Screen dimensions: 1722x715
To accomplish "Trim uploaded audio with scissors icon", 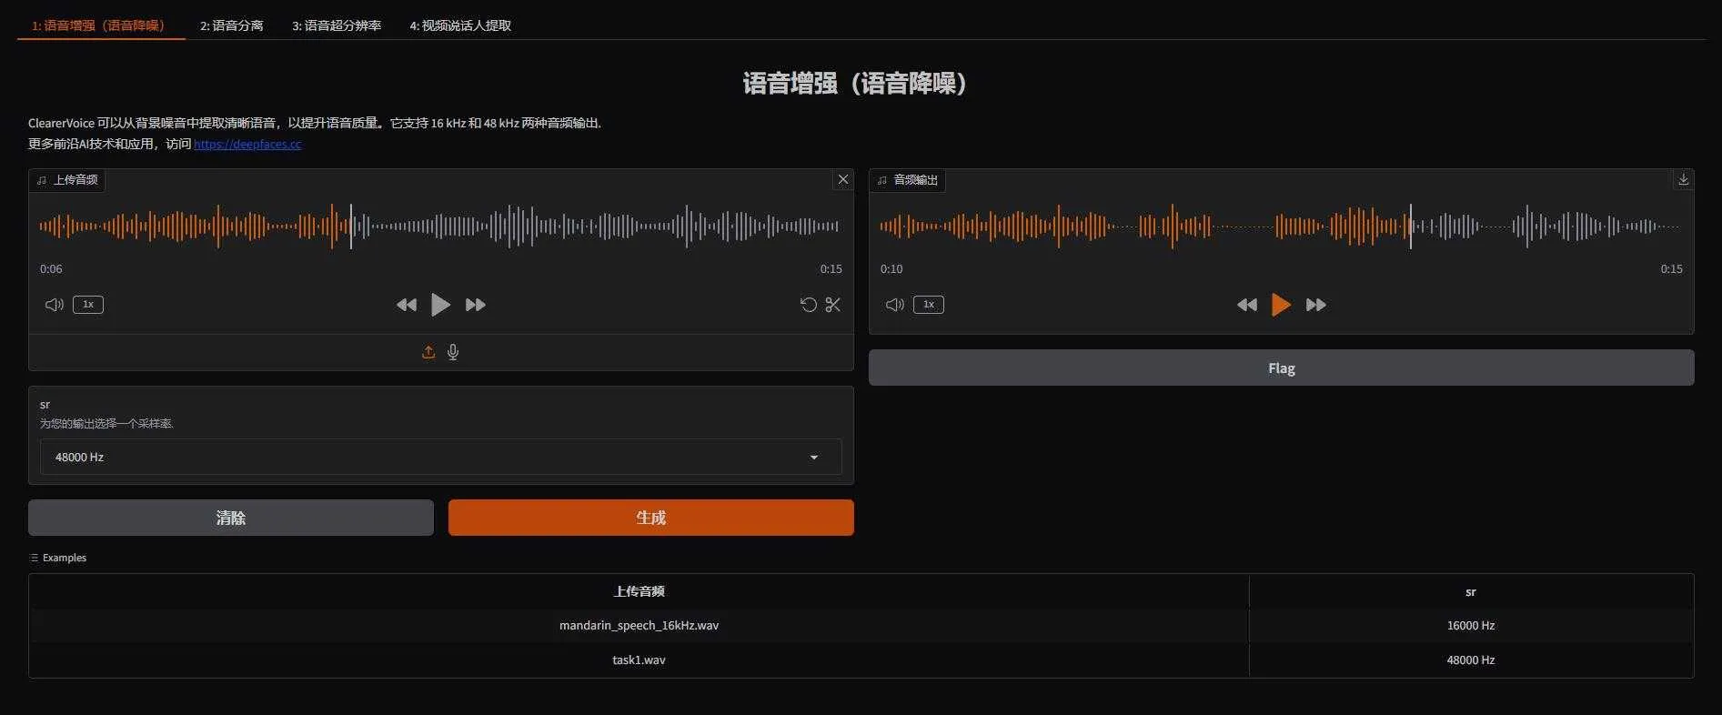I will (x=832, y=305).
